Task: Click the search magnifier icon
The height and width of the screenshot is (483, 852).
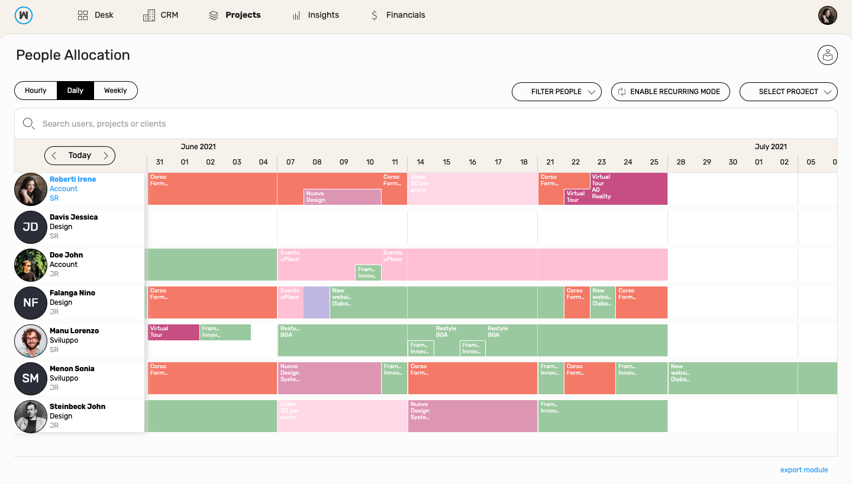Action: pos(28,124)
